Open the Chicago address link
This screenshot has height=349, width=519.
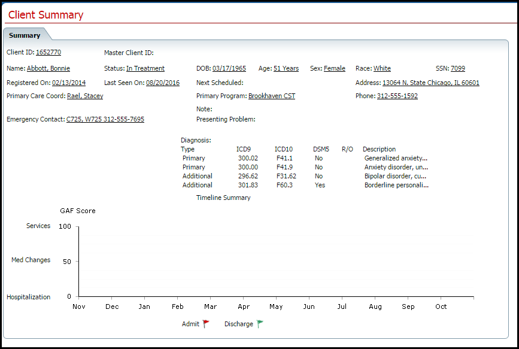(x=430, y=83)
